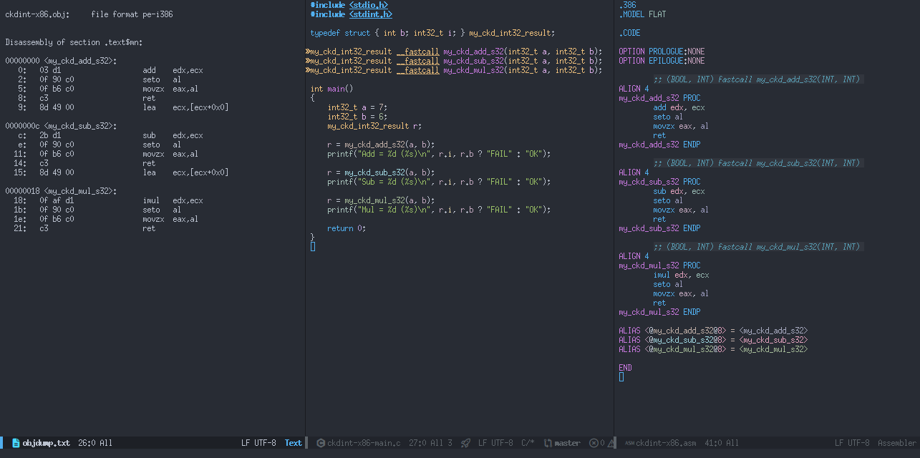
Task: Click fringe marker beside my_ckd_sub_s32 declaration
Action: pos(308,61)
